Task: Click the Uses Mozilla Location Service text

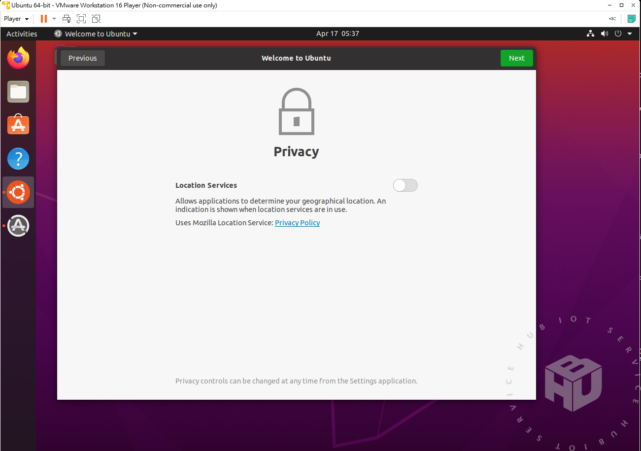Action: (x=224, y=223)
